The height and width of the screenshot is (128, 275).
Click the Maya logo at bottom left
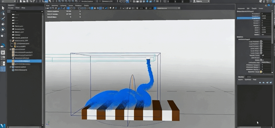[3, 126]
